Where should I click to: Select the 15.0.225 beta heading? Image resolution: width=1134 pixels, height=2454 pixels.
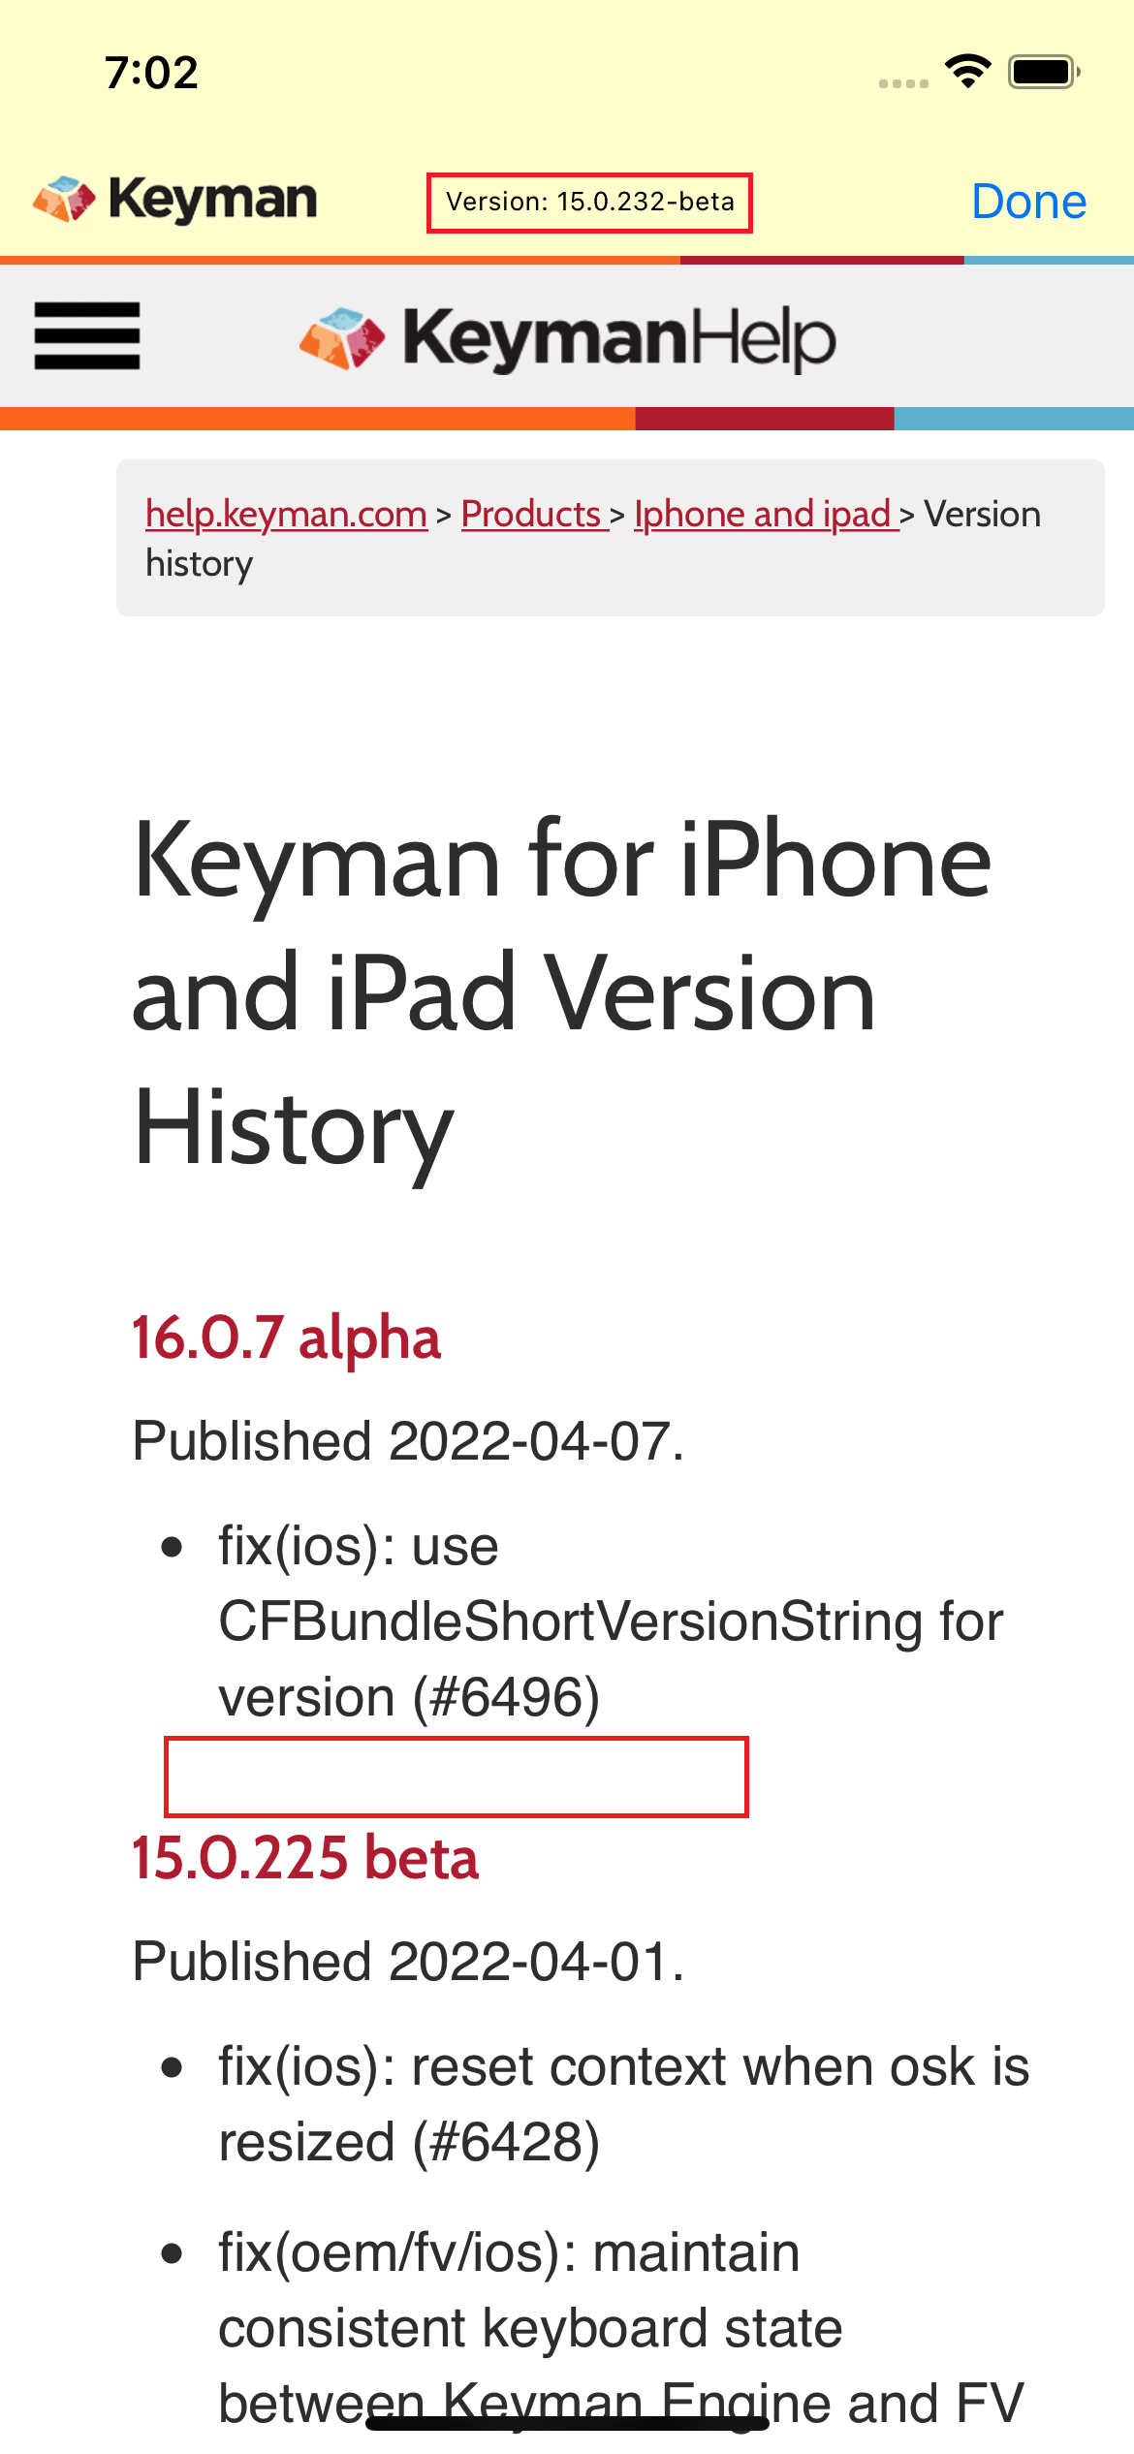click(x=304, y=1857)
